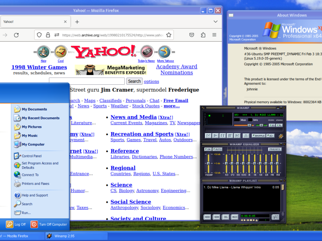322x241 pixels.
Task: Click the mini play button in playlist footer
Action: [245, 220]
